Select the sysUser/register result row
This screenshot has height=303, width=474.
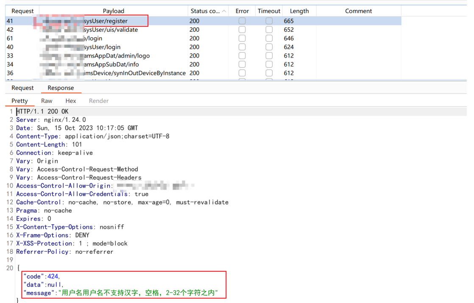click(203, 21)
